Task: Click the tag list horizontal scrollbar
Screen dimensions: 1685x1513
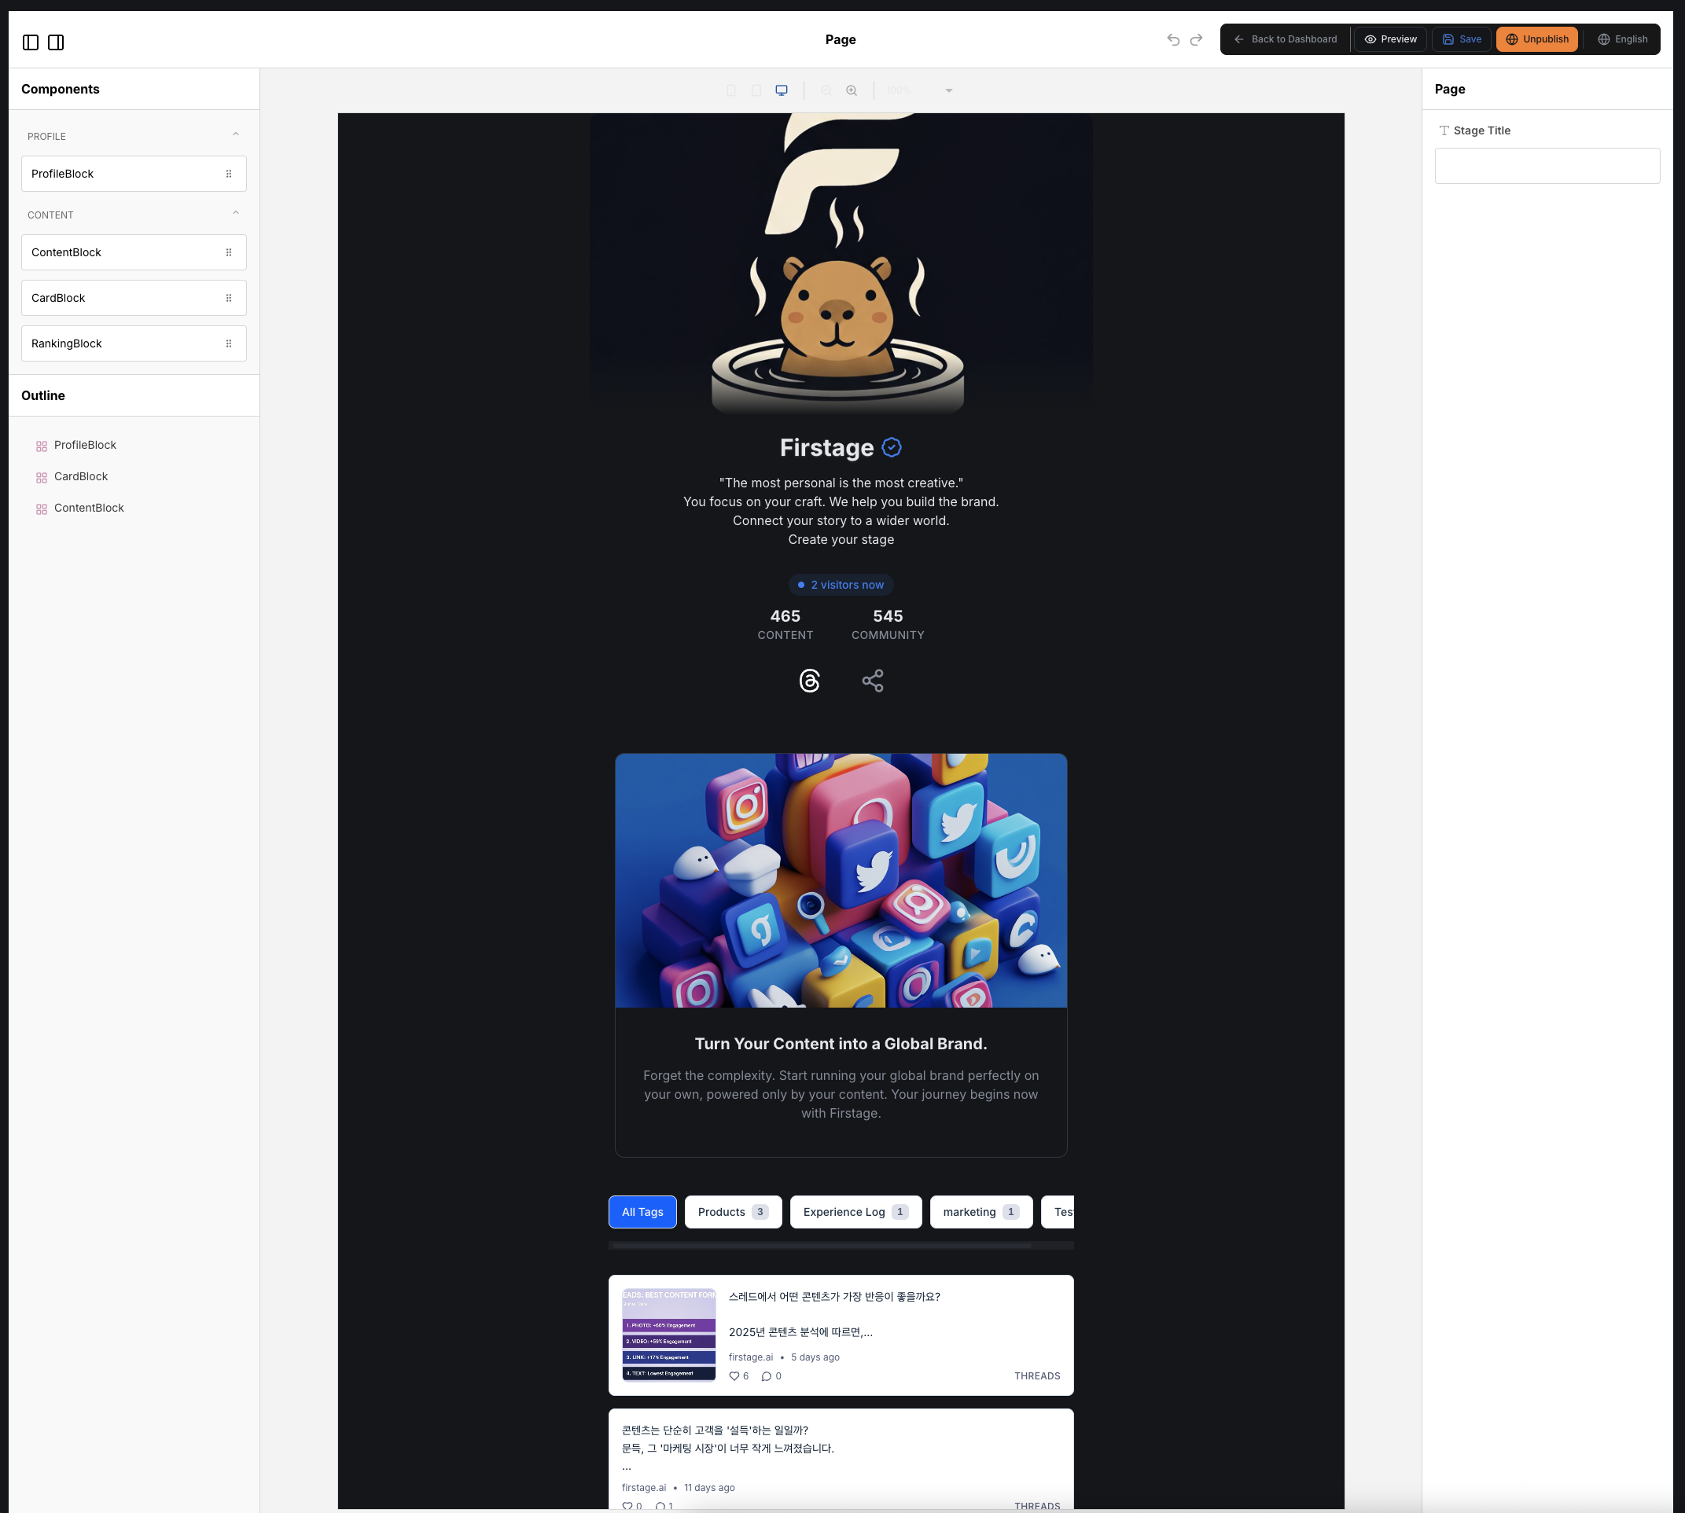Action: coord(822,1245)
